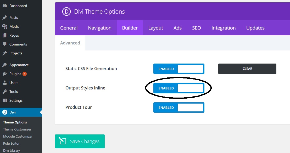The image size is (290, 153).
Task: Click the Plugins plug icon
Action: pyautogui.click(x=5, y=74)
